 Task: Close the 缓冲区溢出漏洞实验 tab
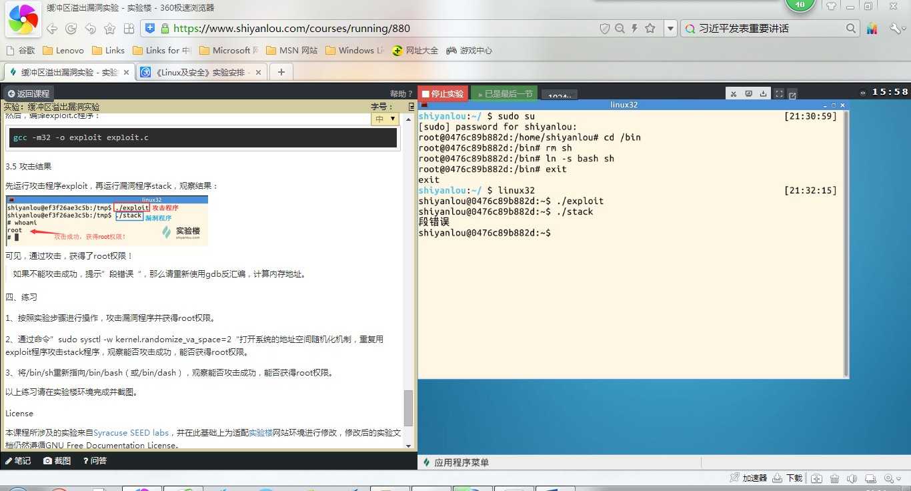(x=127, y=72)
